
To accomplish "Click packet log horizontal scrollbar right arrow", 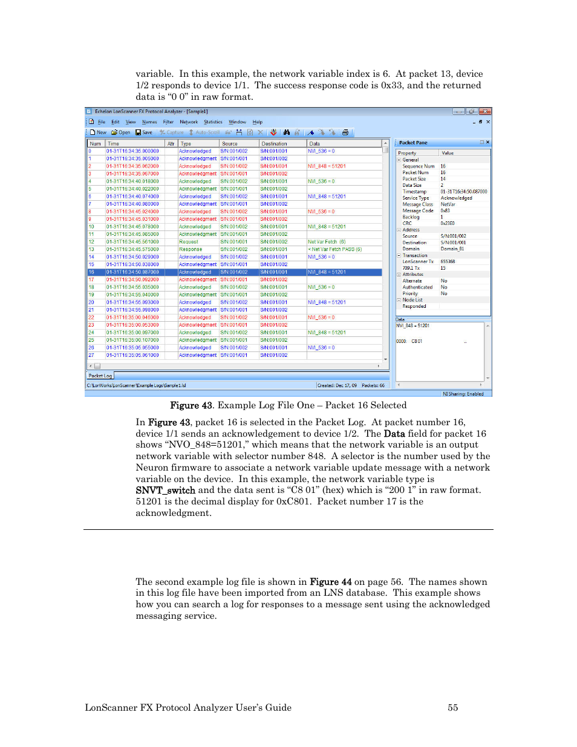I will [379, 366].
